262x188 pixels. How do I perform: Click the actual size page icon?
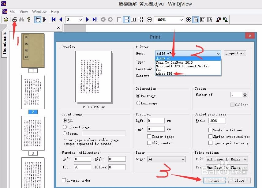point(196,20)
